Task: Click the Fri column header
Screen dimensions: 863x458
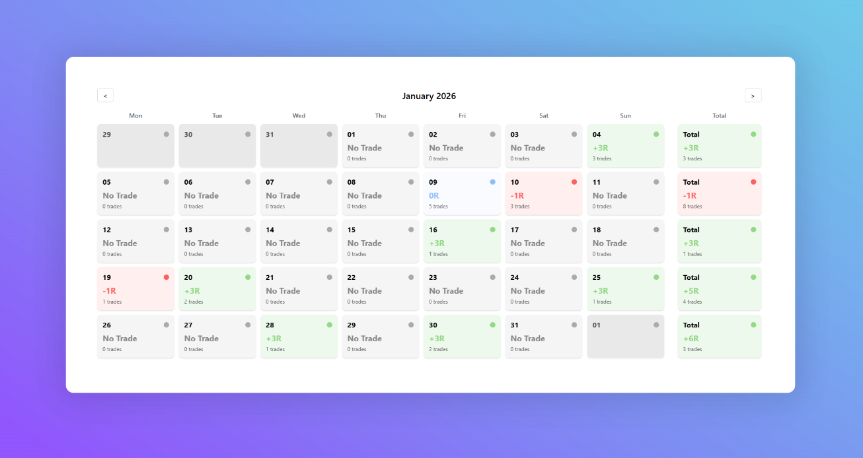Action: tap(462, 115)
